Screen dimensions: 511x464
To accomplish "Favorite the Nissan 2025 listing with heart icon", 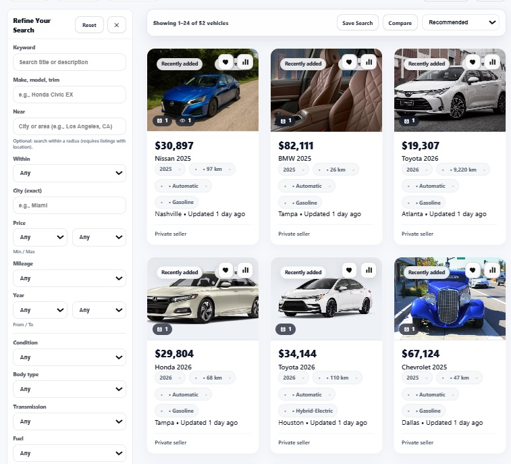I will (x=225, y=62).
